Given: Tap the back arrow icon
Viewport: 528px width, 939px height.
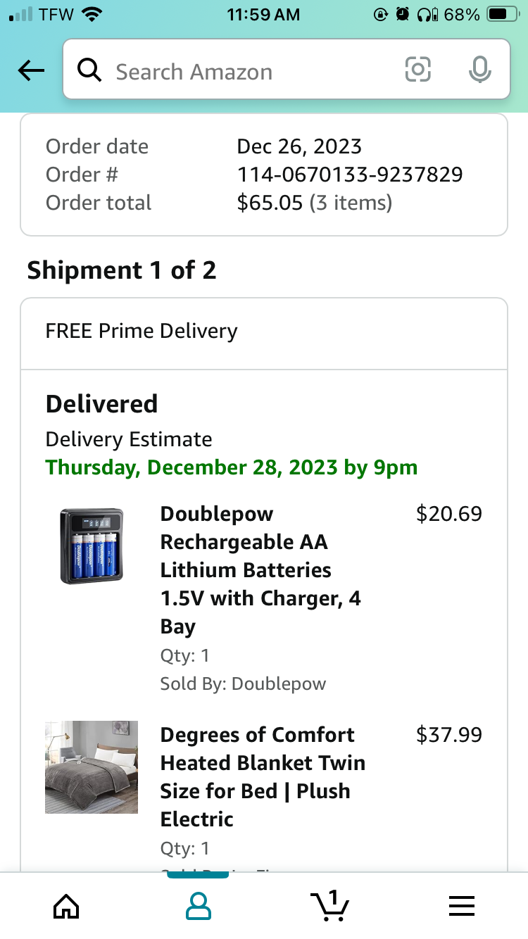Looking at the screenshot, I should click(32, 70).
